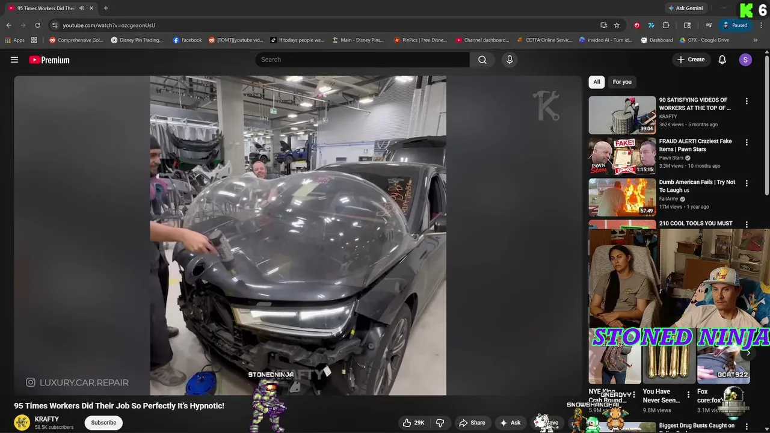Open the GFX - Google Drive bookmark
The width and height of the screenshot is (770, 433).
tap(704, 40)
